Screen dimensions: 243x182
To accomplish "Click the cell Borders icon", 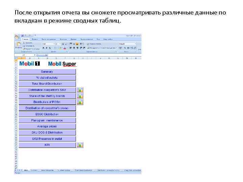I will [x=55, y=48].
